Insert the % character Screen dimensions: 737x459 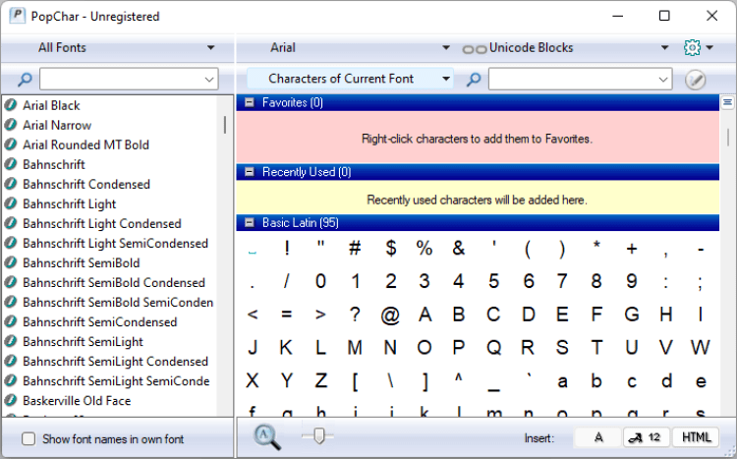click(x=425, y=248)
